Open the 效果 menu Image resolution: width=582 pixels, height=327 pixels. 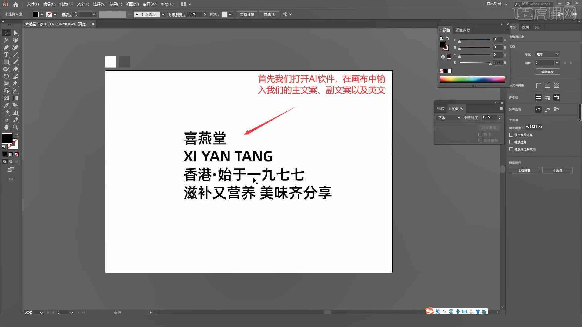tap(114, 4)
